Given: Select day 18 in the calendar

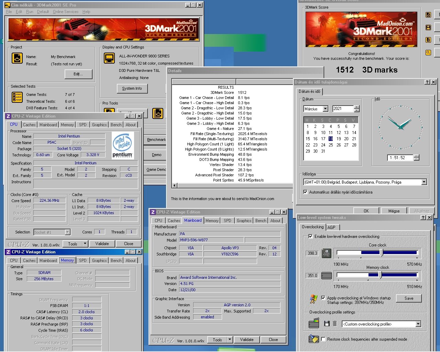Looking at the screenshot, I should pyautogui.click(x=331, y=139).
